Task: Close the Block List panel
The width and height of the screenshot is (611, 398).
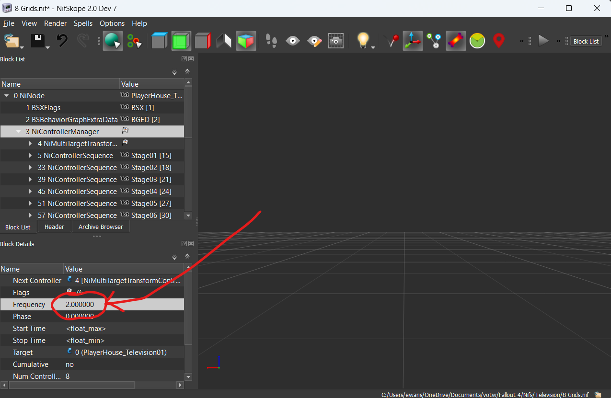Action: [x=191, y=59]
